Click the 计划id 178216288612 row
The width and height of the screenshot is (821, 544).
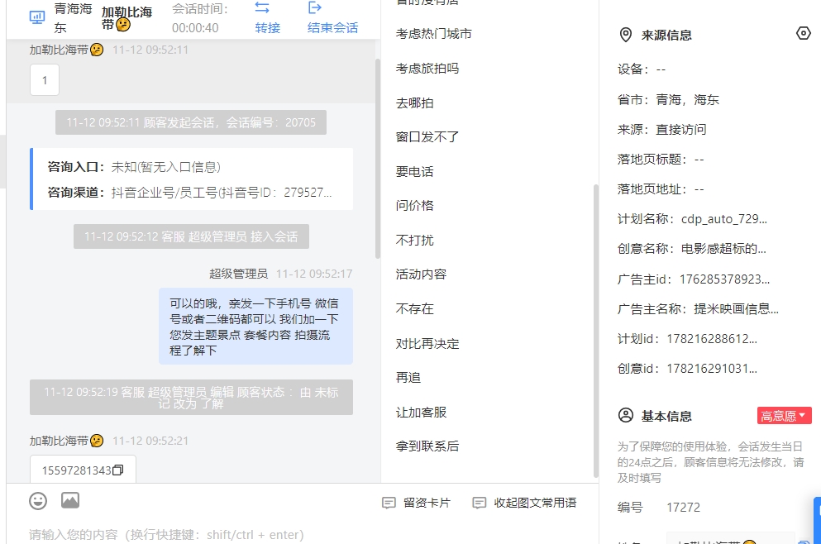[688, 339]
